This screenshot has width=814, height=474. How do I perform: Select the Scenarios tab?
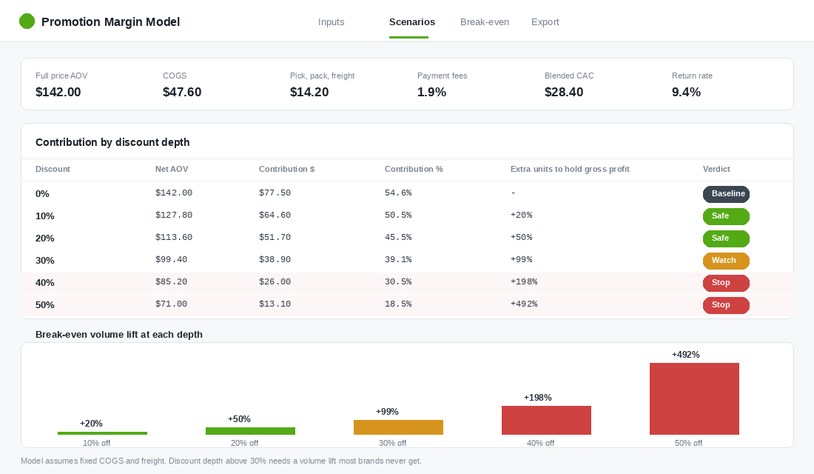click(x=412, y=21)
